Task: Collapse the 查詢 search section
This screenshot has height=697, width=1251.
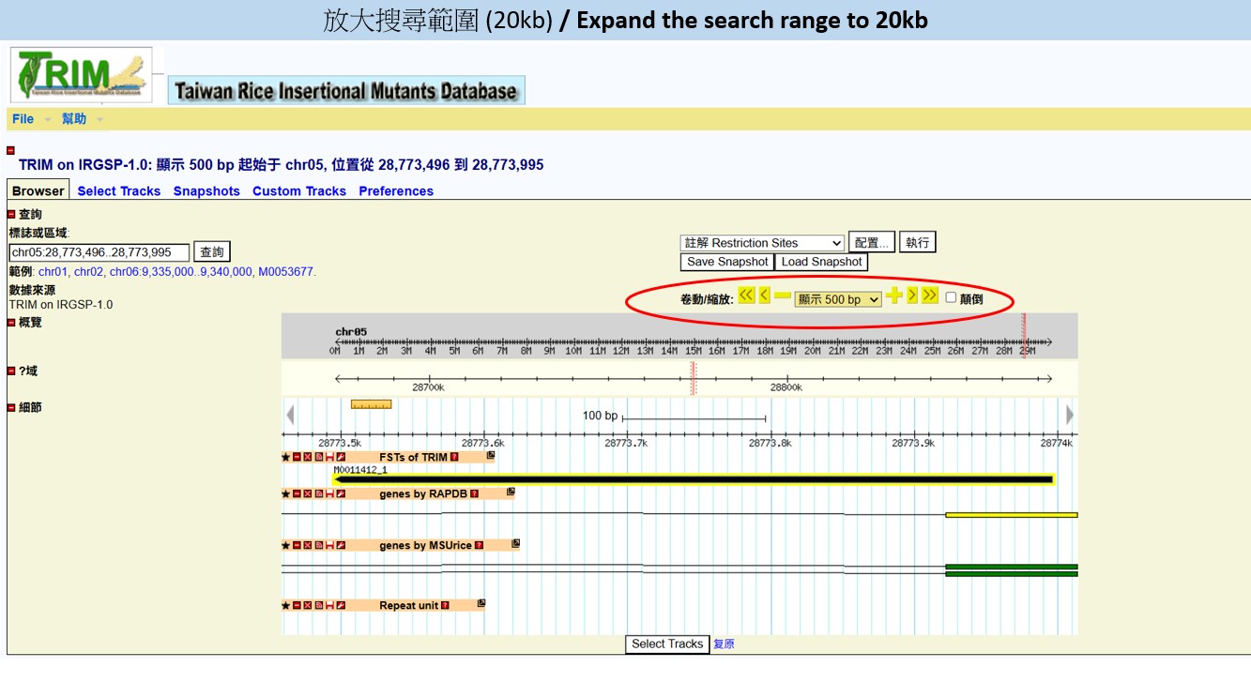Action: click(x=12, y=215)
